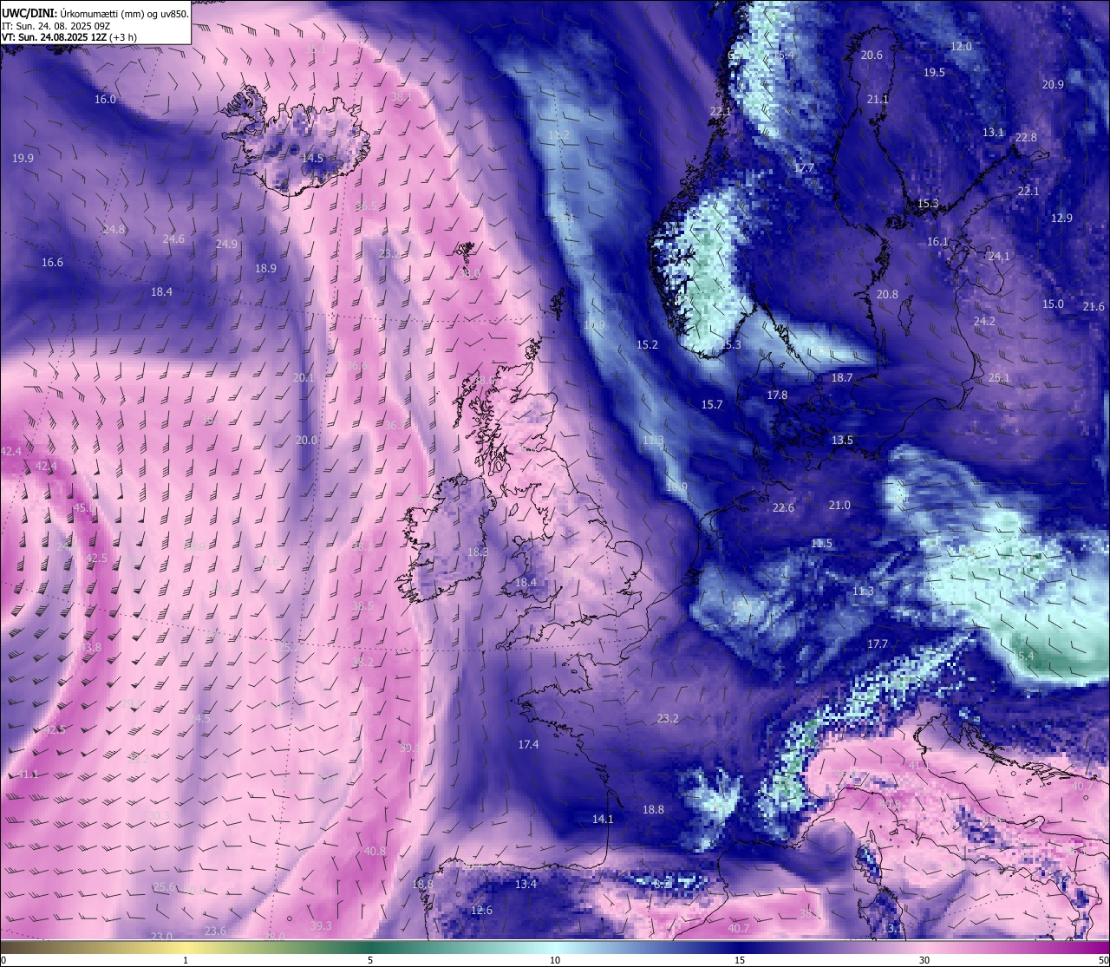Select the 45.0 value label
The image size is (1110, 967).
click(85, 508)
